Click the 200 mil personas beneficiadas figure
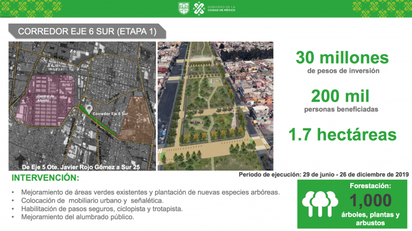Viewport: 412px width, 231px height. click(x=342, y=100)
